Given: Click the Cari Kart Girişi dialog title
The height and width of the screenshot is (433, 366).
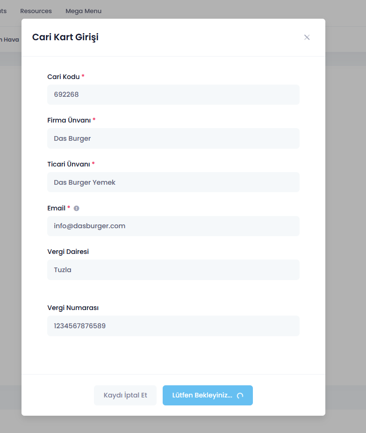Looking at the screenshot, I should click(65, 37).
